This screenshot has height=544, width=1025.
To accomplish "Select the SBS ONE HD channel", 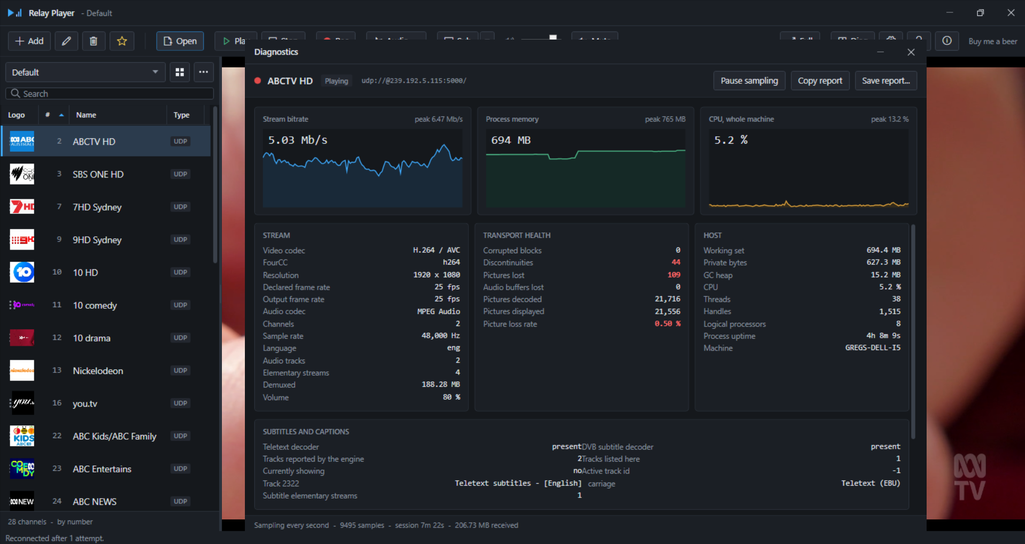I will pos(106,174).
